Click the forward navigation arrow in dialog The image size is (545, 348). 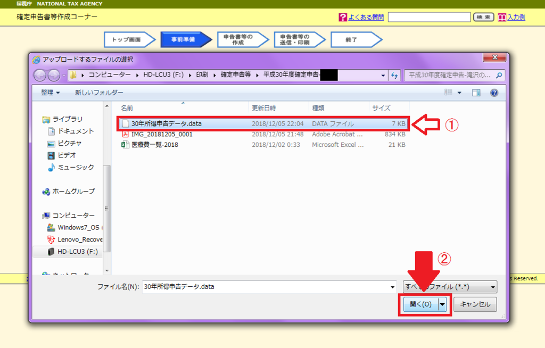(x=54, y=75)
